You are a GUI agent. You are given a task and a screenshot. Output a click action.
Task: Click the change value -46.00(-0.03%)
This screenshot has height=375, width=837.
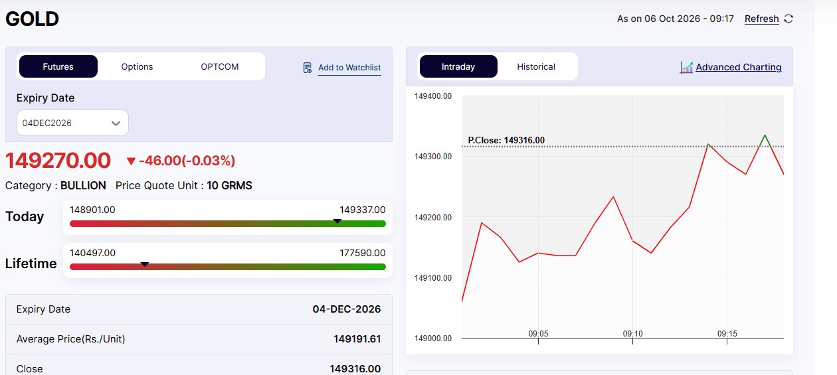187,161
